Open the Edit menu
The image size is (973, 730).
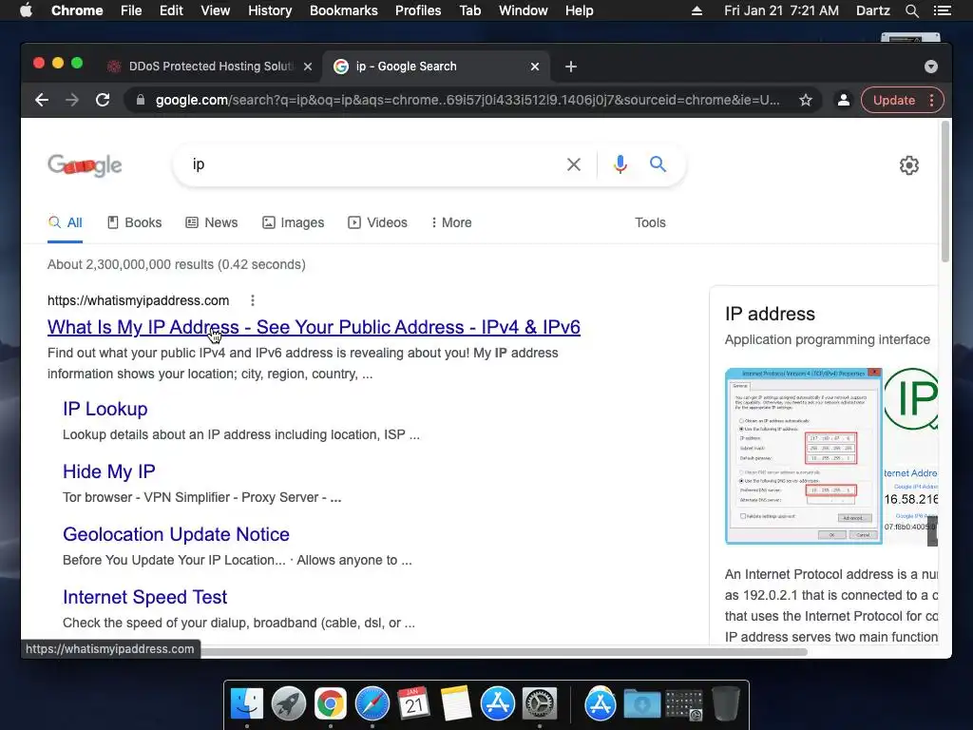[171, 10]
